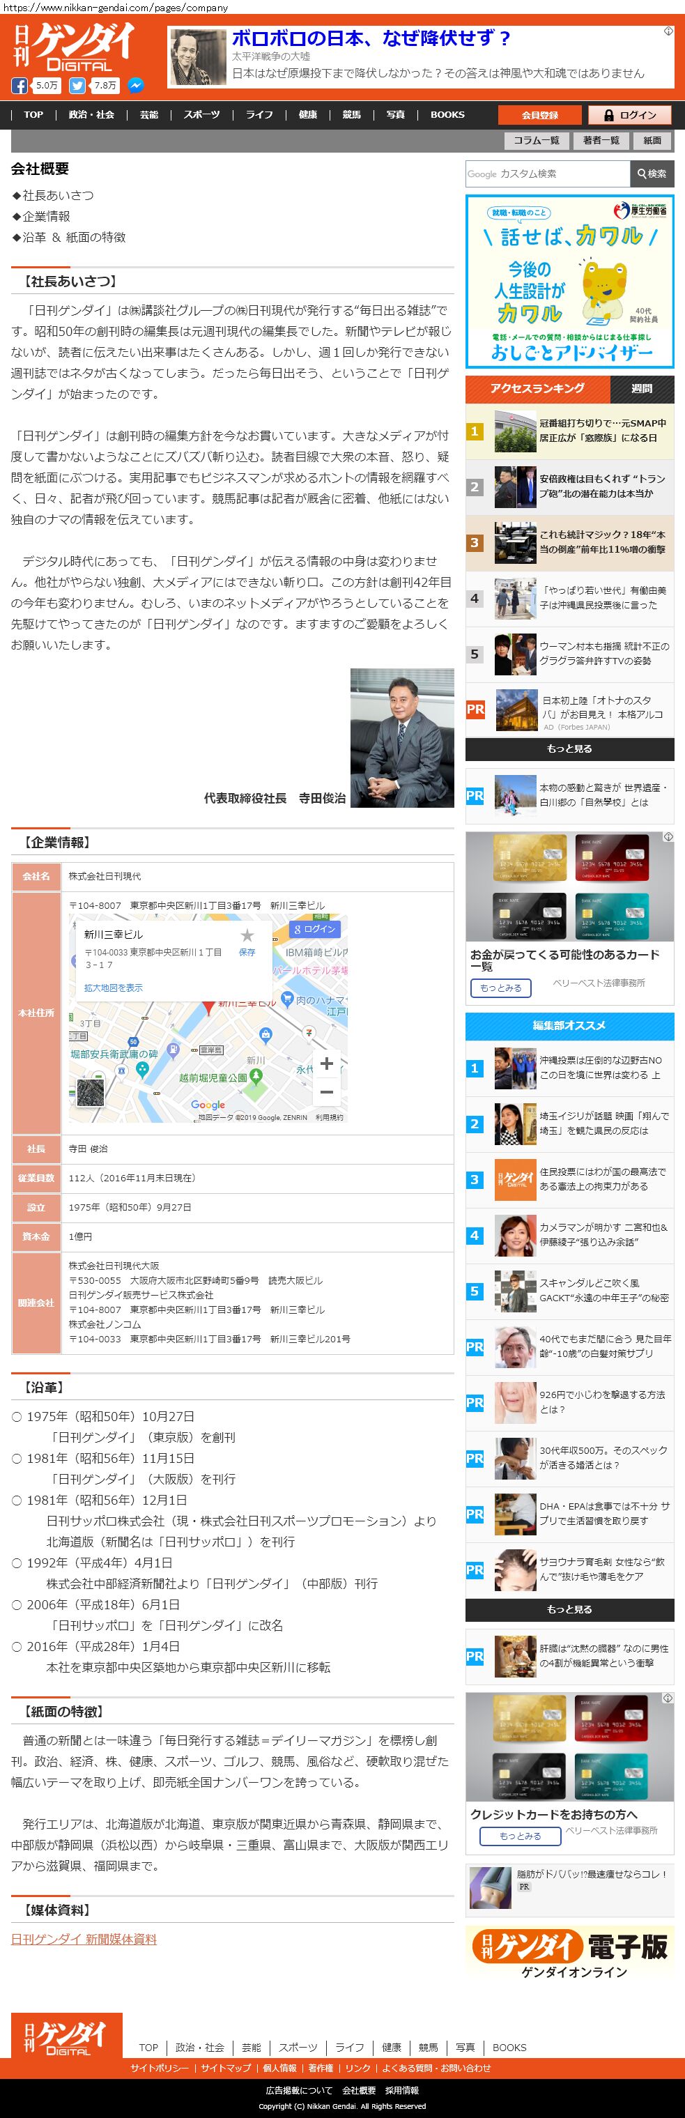Open サイトポリシー footer link

pyautogui.click(x=160, y=2068)
